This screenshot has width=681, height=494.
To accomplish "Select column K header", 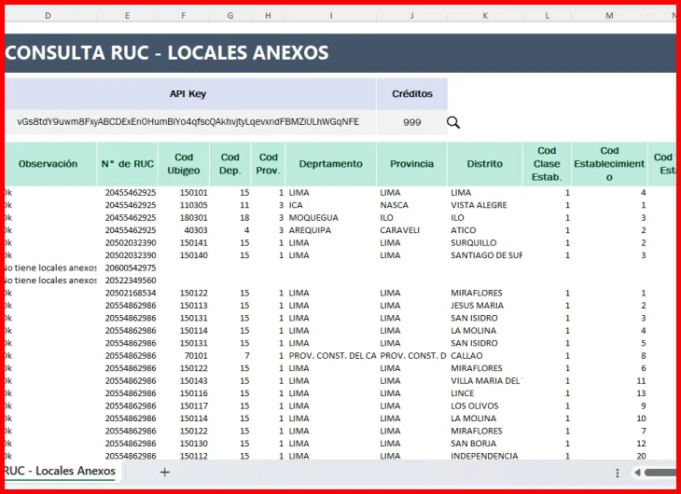I will 485,16.
